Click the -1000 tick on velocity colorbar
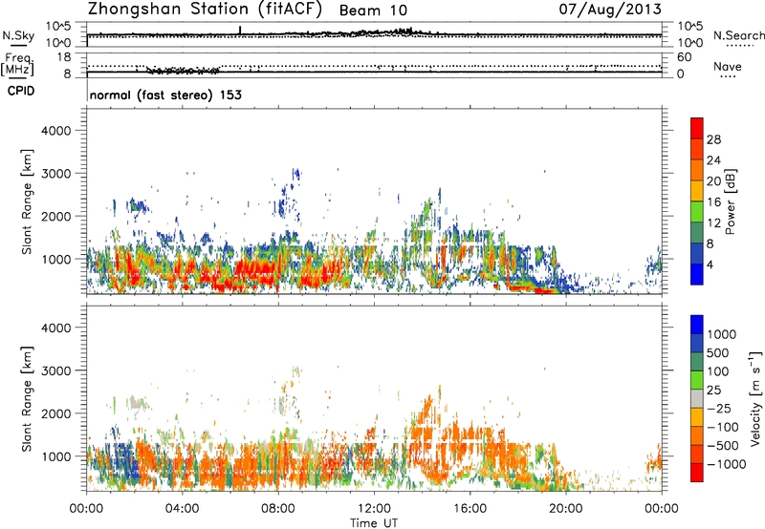This screenshot has height=529, width=765. [726, 464]
